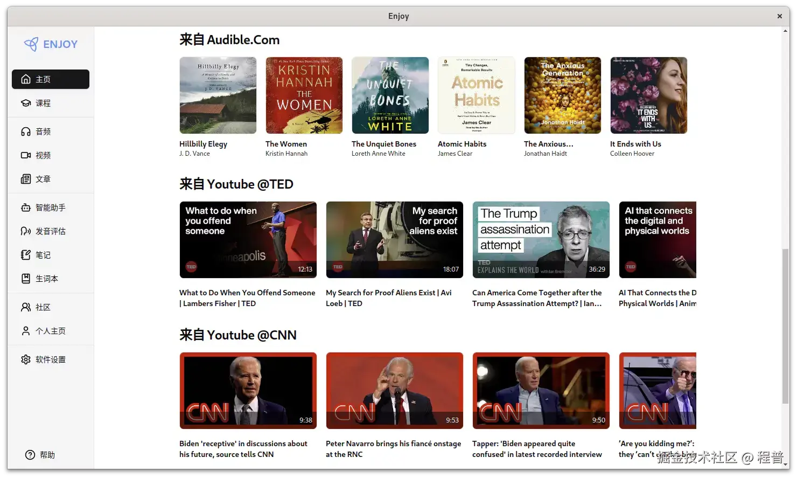Click author name Kristin Hannah
Screen dimensions: 797x478
(x=286, y=154)
